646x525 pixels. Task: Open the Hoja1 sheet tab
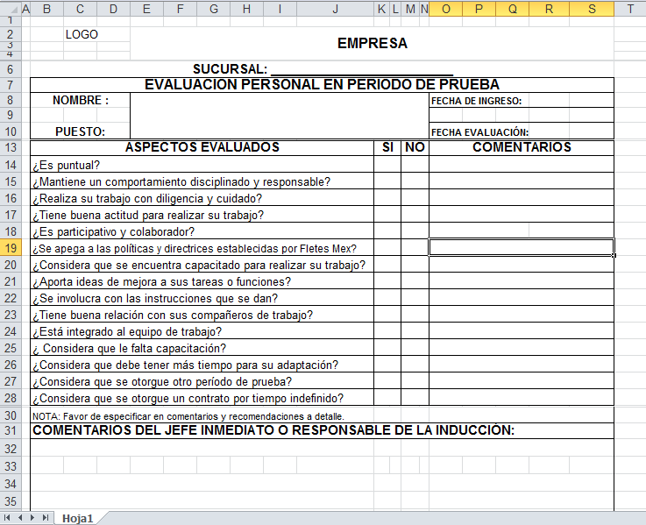pos(77,518)
